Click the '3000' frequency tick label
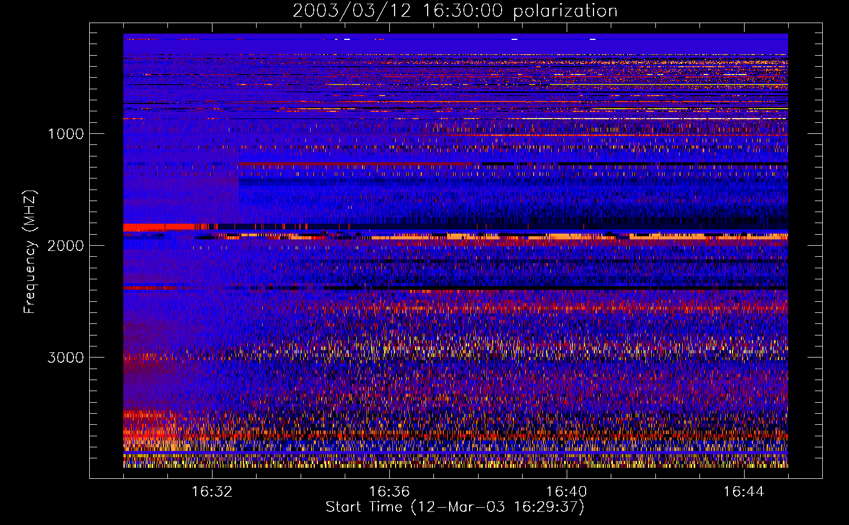The height and width of the screenshot is (525, 849). coord(66,358)
